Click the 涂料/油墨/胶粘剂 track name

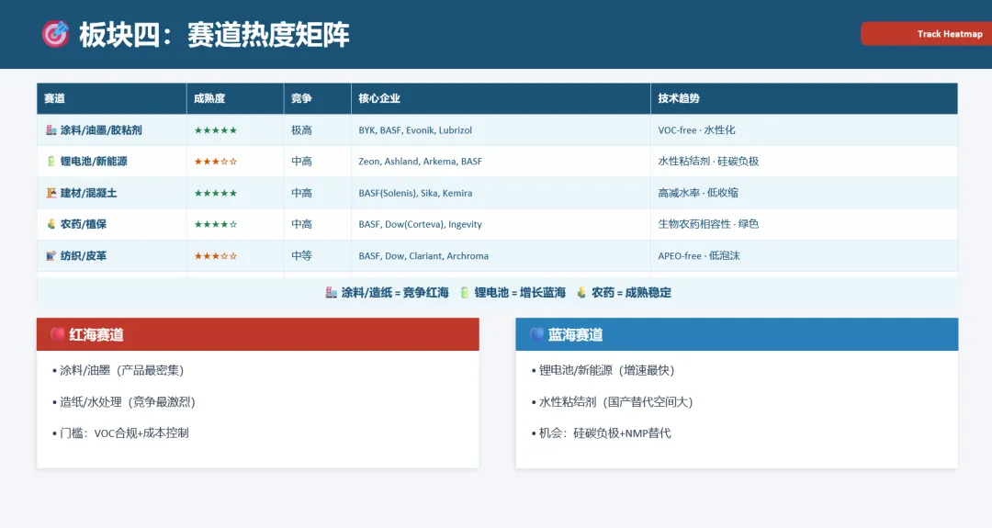(101, 129)
